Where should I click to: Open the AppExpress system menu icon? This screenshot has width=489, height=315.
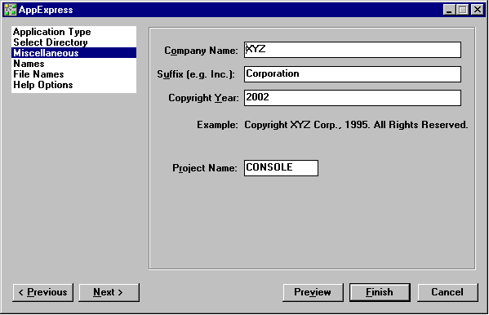point(11,10)
